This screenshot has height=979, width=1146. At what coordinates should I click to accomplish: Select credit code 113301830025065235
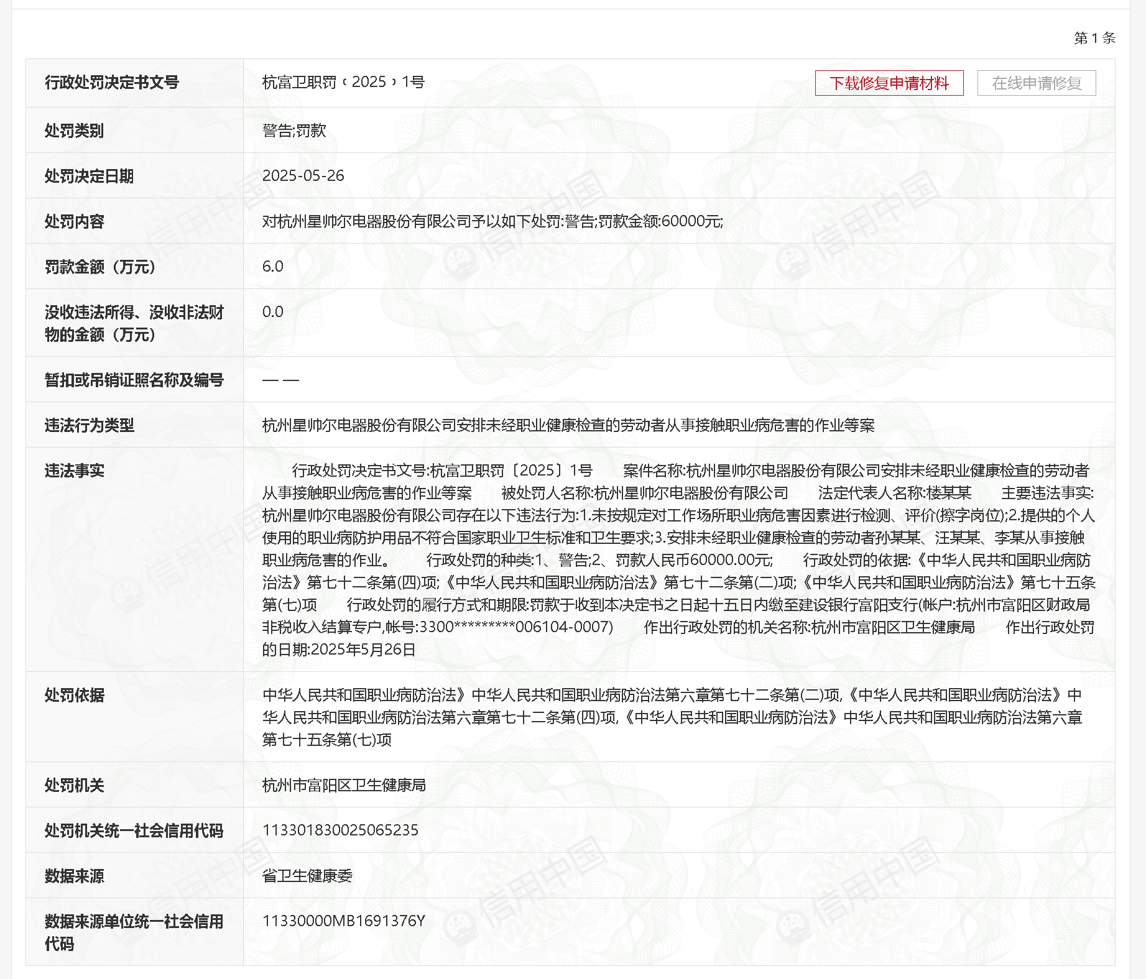[341, 830]
